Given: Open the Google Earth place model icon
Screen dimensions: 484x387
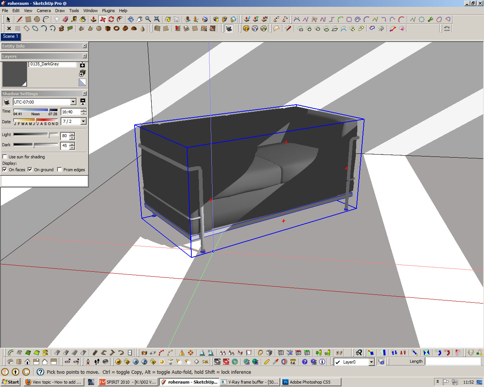Looking at the screenshot, I should click(x=205, y=19).
